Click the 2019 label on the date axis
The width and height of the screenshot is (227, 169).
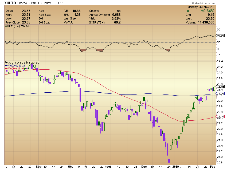(x=176, y=167)
